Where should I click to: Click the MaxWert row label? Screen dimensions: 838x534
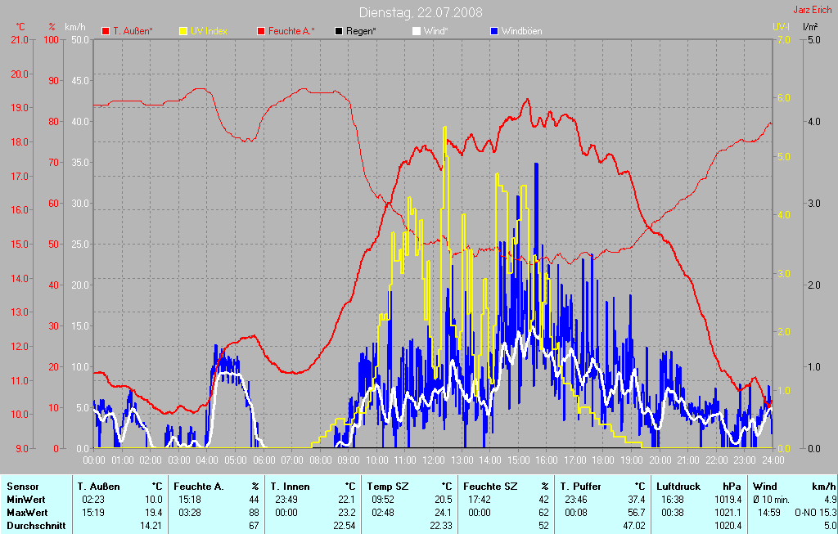pos(26,512)
